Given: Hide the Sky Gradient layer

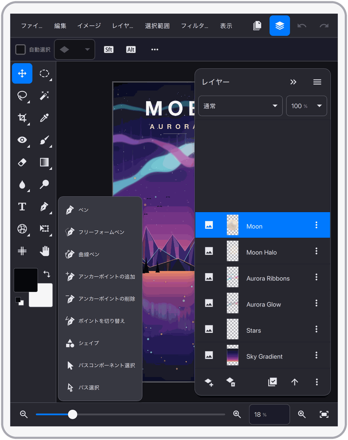Looking at the screenshot, I should point(209,355).
